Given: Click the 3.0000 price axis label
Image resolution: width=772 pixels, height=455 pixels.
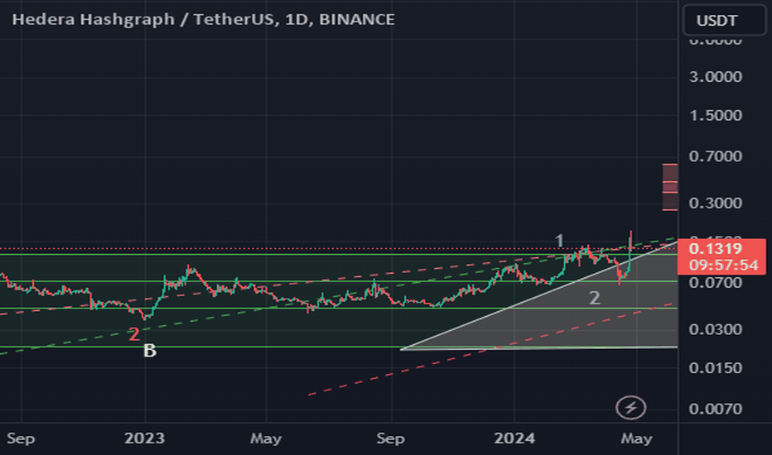Looking at the screenshot, I should pyautogui.click(x=716, y=77).
